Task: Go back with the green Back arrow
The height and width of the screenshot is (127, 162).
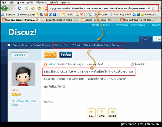Action: tap(4, 8)
